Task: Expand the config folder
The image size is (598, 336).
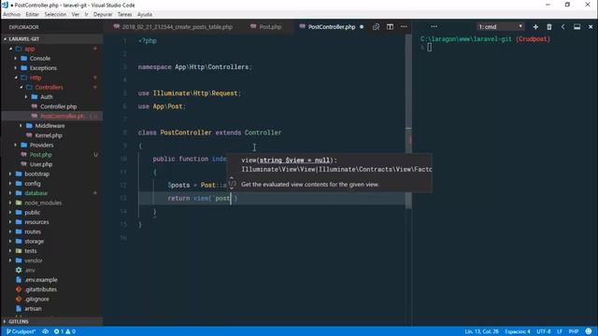Action: pos(33,184)
